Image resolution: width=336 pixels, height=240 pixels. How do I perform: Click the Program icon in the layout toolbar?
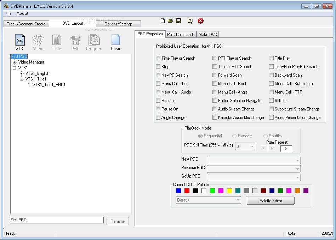pos(94,42)
